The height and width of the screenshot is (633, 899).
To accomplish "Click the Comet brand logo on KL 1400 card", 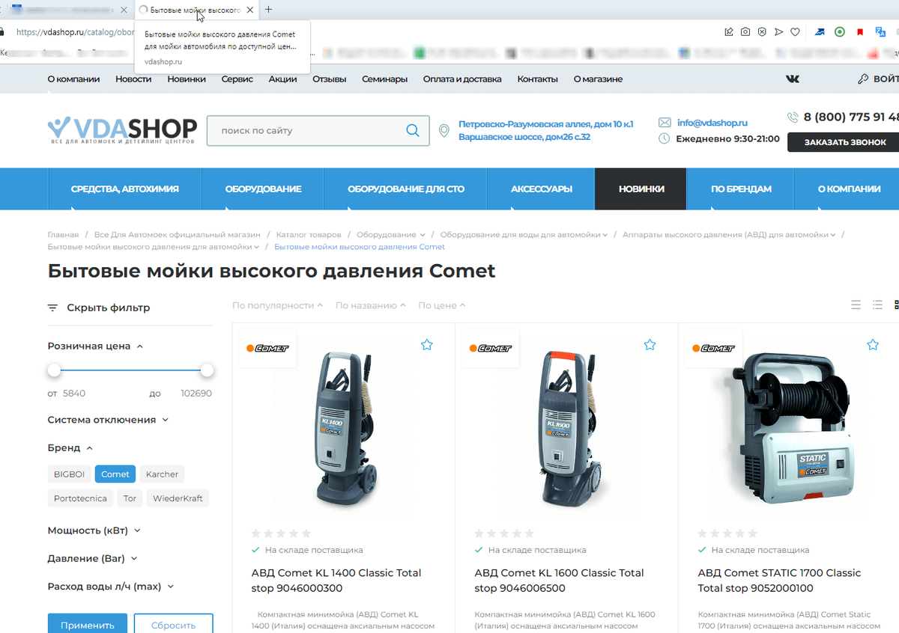I will (x=267, y=349).
